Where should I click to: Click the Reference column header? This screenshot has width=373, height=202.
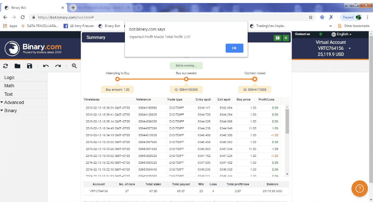pos(143,99)
